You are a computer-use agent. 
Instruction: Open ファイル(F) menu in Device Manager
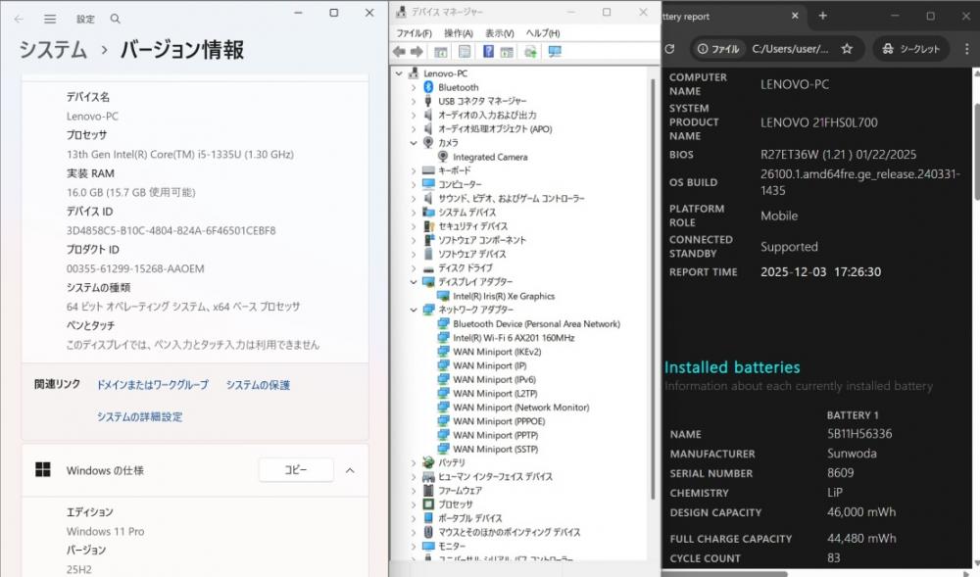click(414, 33)
